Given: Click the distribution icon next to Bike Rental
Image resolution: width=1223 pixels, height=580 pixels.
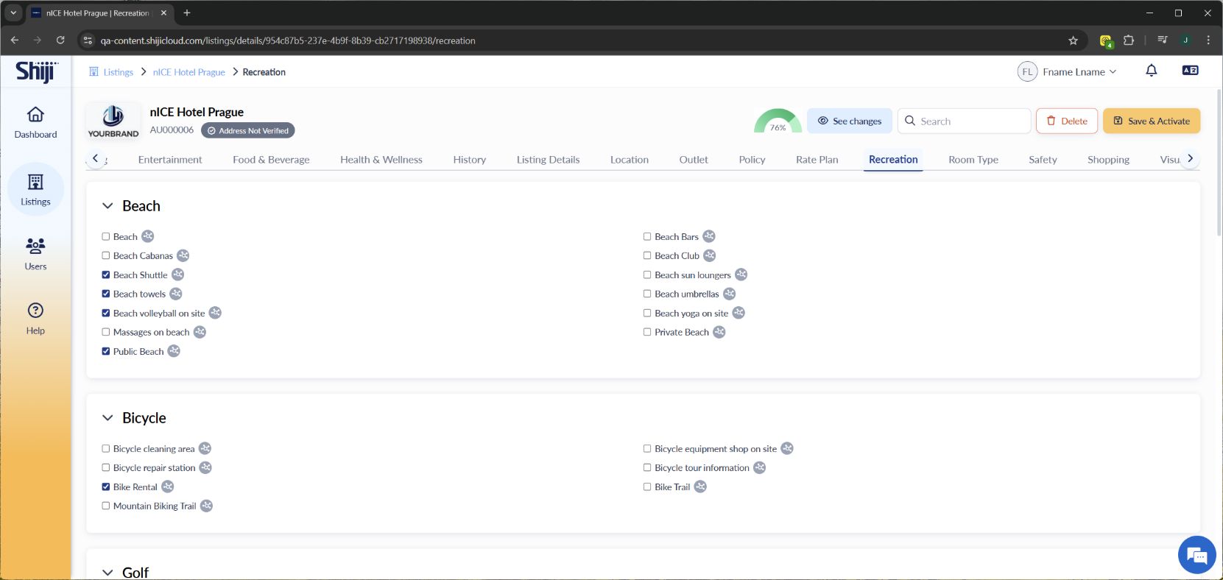Looking at the screenshot, I should pos(168,487).
